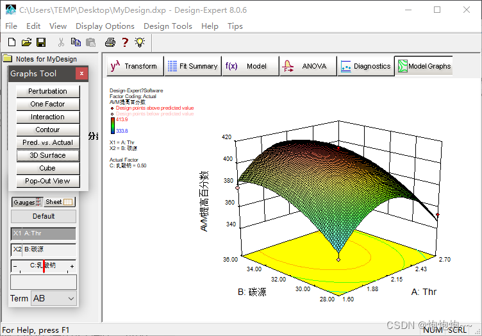Toggle the Gauges view button
The image size is (482, 336).
click(x=27, y=202)
